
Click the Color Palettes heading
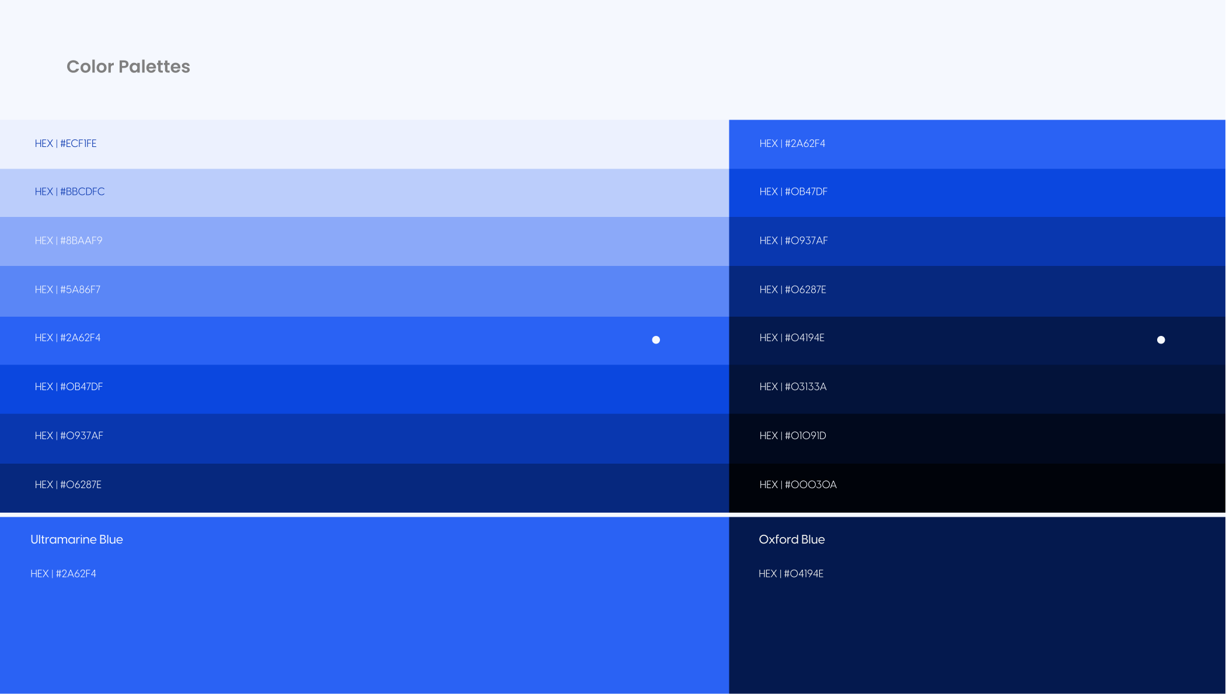128,66
